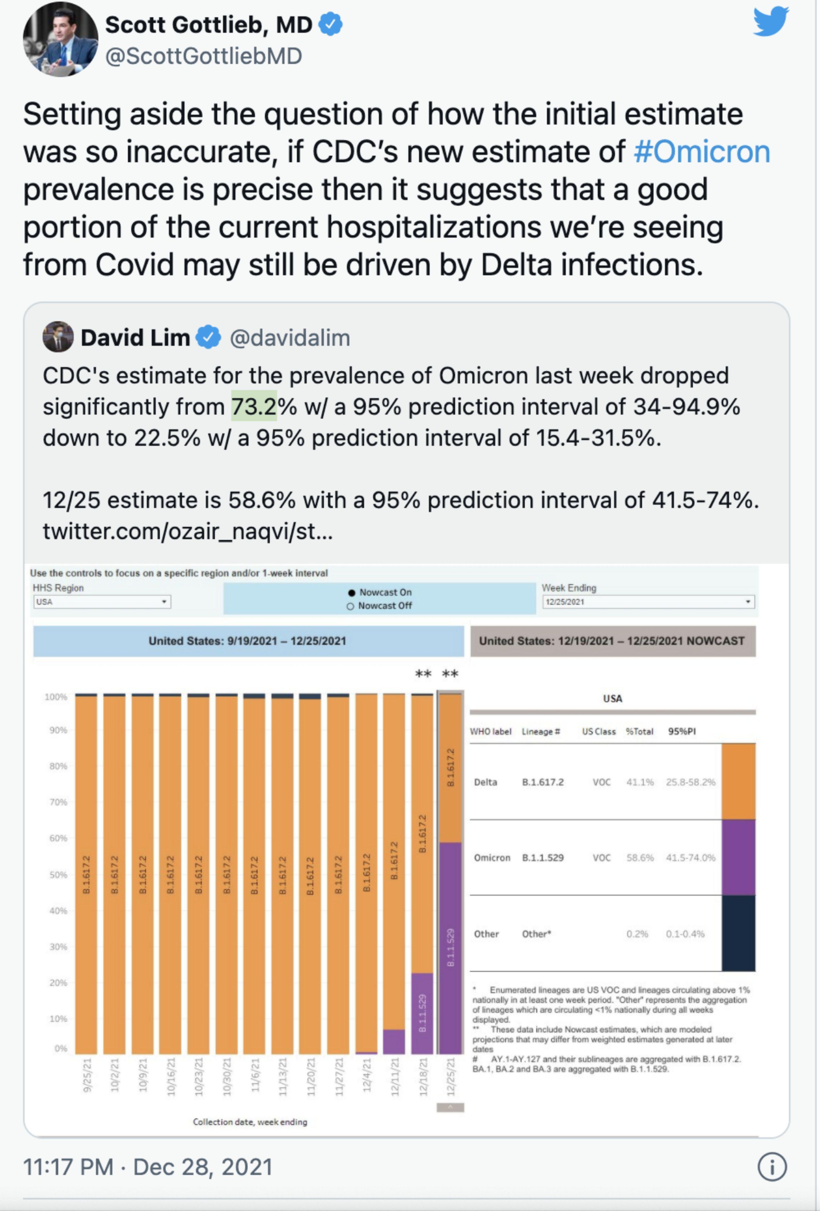Screen dimensions: 820x1211
Task: Open the twitter.com/ozair_naqvi link
Action: point(187,531)
